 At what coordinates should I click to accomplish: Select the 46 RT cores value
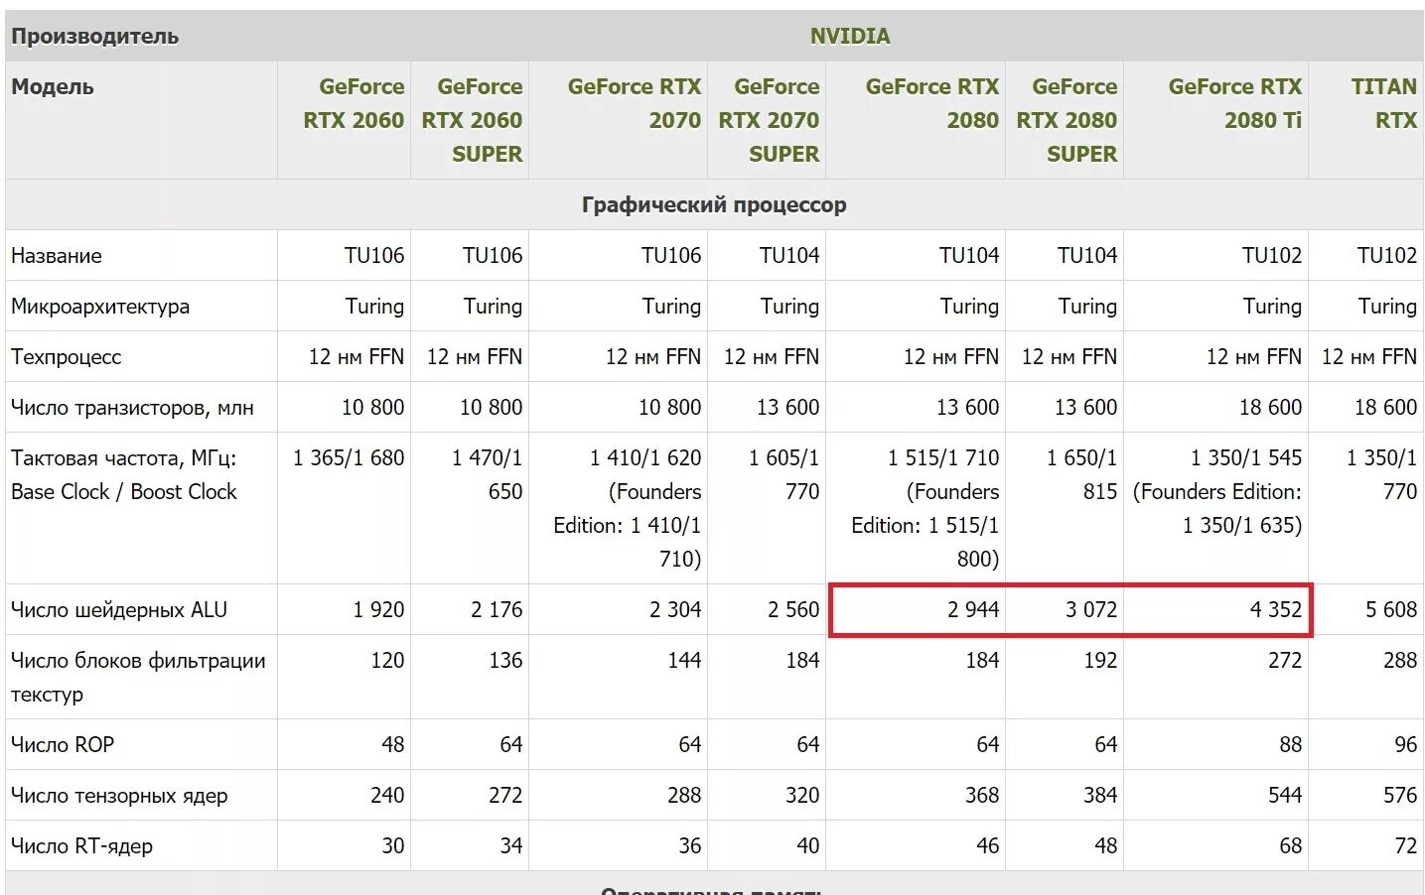click(x=988, y=846)
